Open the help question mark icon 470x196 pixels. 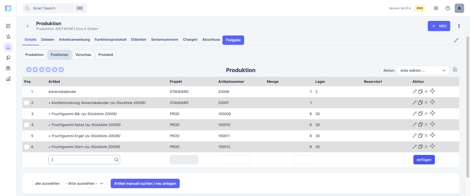pos(447,8)
